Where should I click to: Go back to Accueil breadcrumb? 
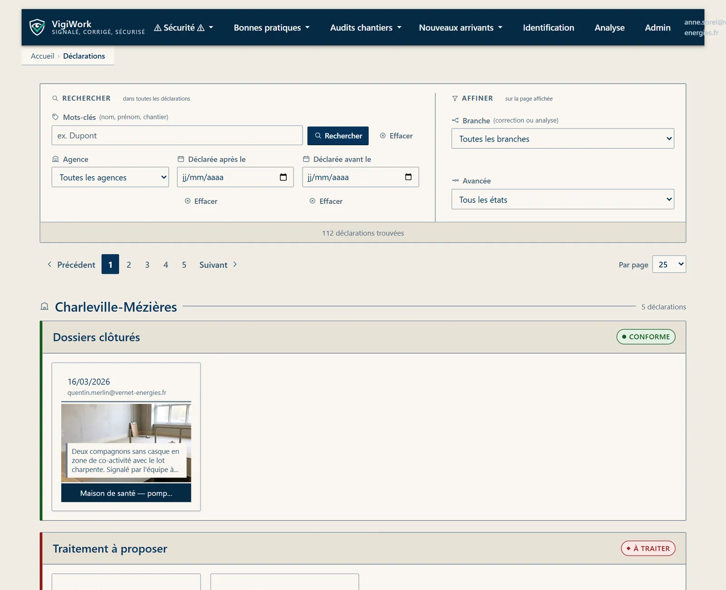[42, 56]
